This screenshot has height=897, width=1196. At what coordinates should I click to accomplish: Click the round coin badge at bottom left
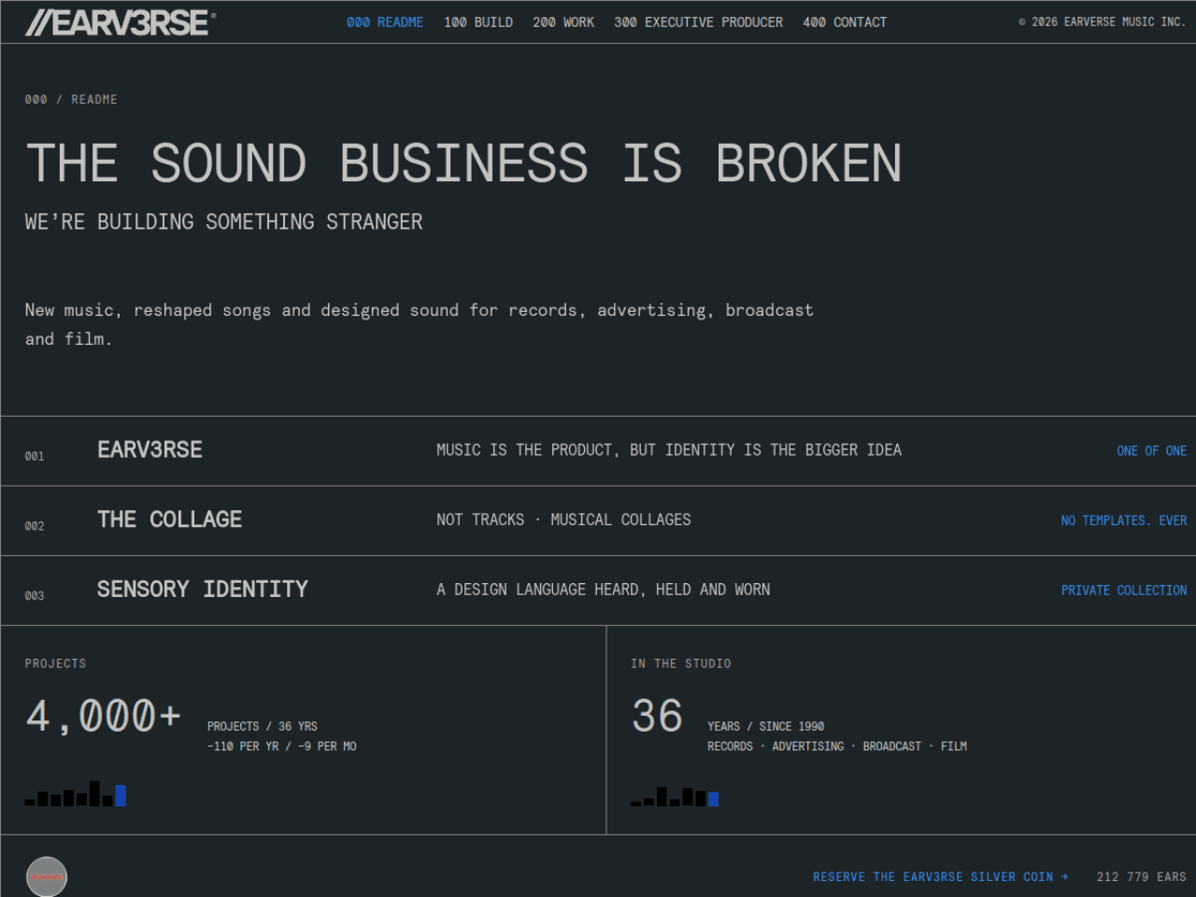(47, 876)
